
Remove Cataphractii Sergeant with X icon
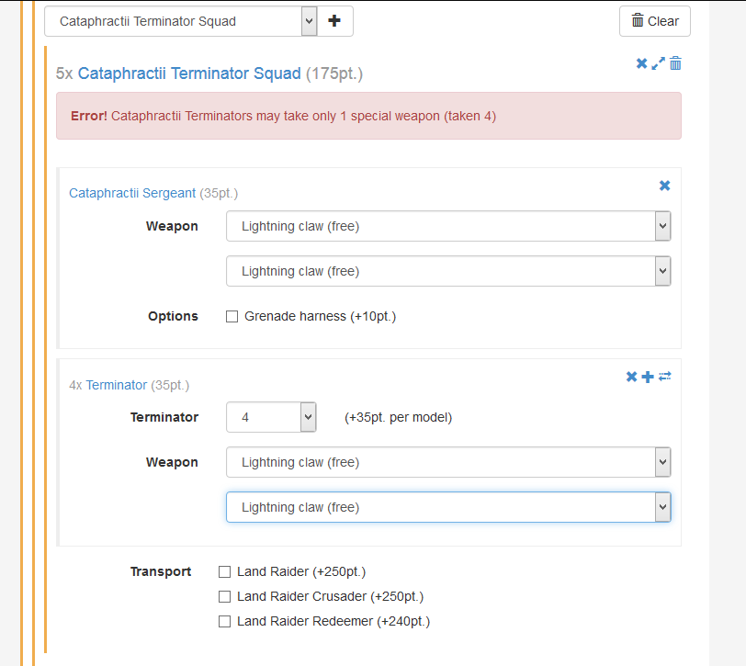point(664,186)
